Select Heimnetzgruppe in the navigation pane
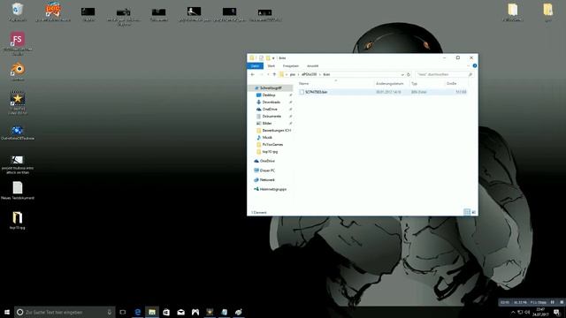Screen dimensions: 566x318 (273, 189)
